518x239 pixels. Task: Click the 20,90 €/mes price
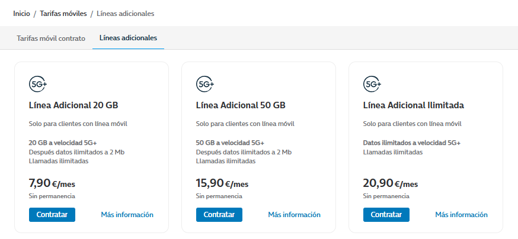(x=391, y=183)
